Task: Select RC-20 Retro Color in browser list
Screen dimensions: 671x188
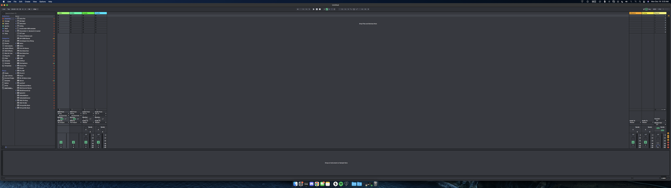Action: (24, 78)
